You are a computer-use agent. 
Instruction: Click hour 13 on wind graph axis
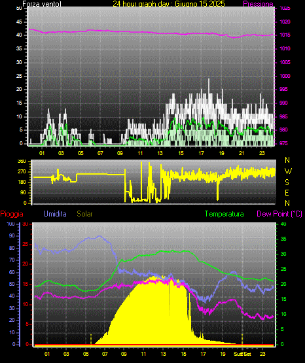[160, 153]
